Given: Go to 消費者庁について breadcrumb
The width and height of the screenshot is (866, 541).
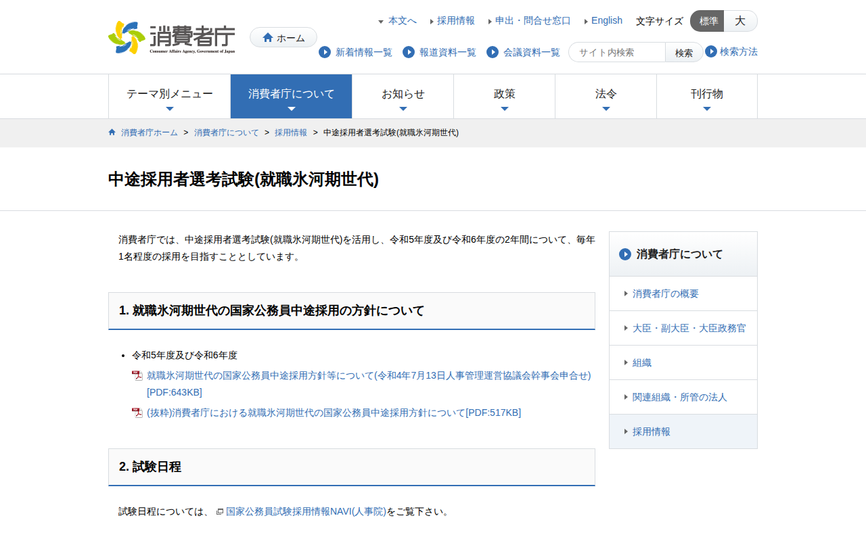Looking at the screenshot, I should (x=227, y=133).
